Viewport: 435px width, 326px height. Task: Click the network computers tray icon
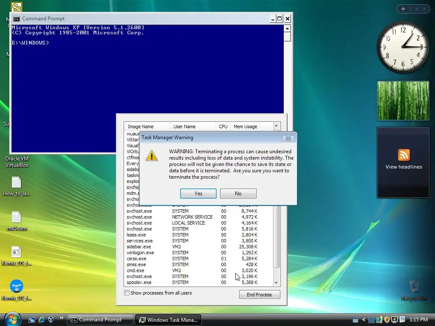point(379,320)
